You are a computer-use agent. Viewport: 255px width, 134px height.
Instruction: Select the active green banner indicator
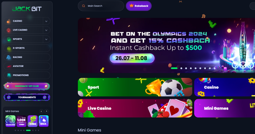pyautogui.click(x=174, y=68)
